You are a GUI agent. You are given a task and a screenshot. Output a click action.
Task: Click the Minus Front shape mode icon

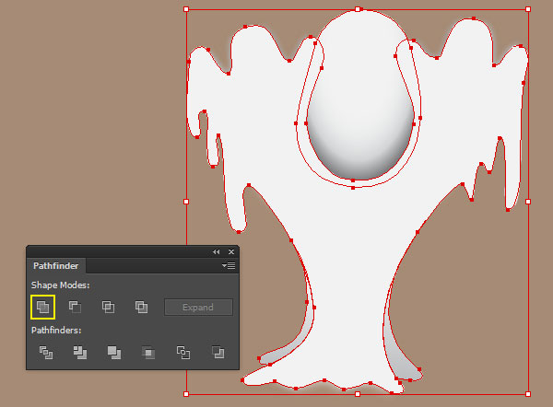(x=75, y=307)
